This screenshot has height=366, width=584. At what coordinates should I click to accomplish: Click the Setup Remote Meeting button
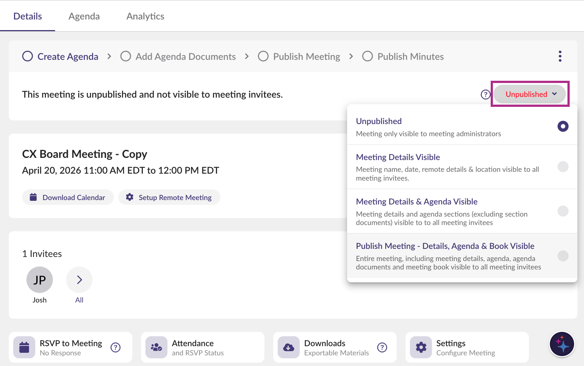(x=169, y=198)
